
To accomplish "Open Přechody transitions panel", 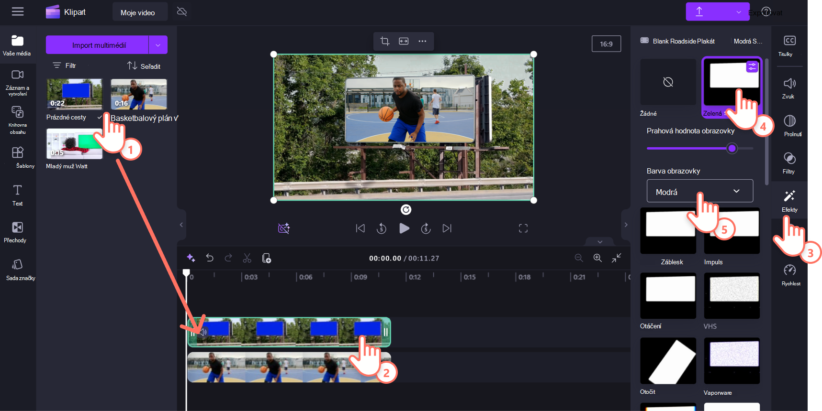I will click(17, 232).
